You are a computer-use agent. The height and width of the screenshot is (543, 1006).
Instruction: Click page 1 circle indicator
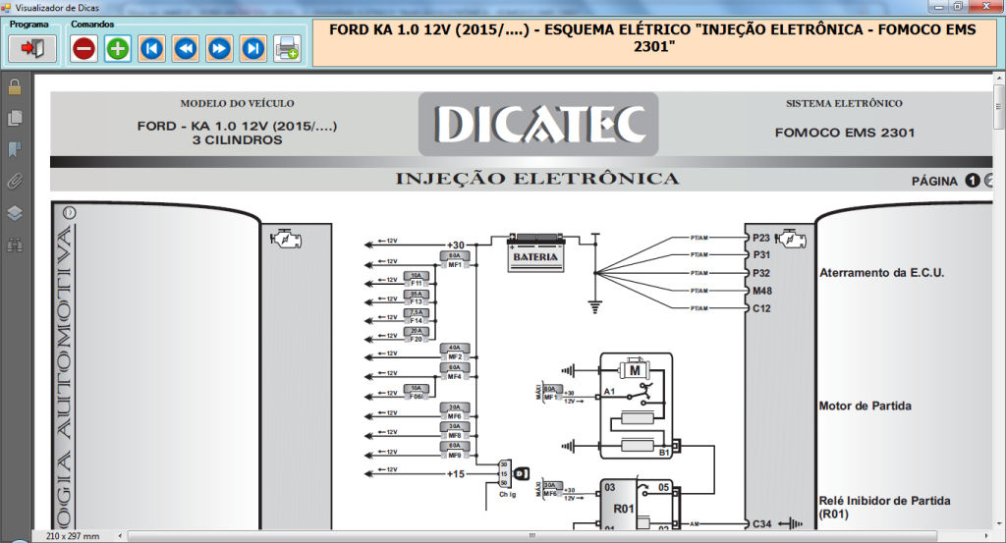pos(973,181)
